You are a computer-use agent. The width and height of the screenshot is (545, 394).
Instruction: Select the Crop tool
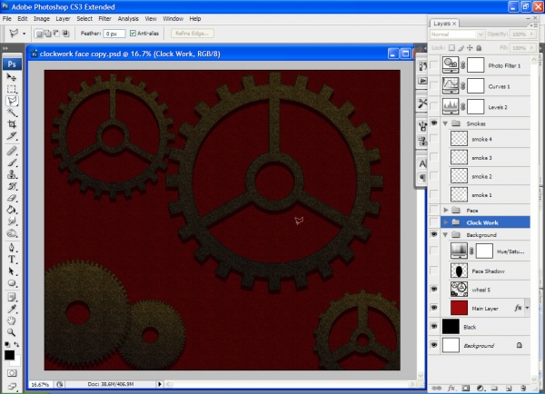click(x=12, y=124)
